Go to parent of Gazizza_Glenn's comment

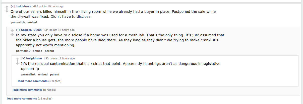pos(49,51)
